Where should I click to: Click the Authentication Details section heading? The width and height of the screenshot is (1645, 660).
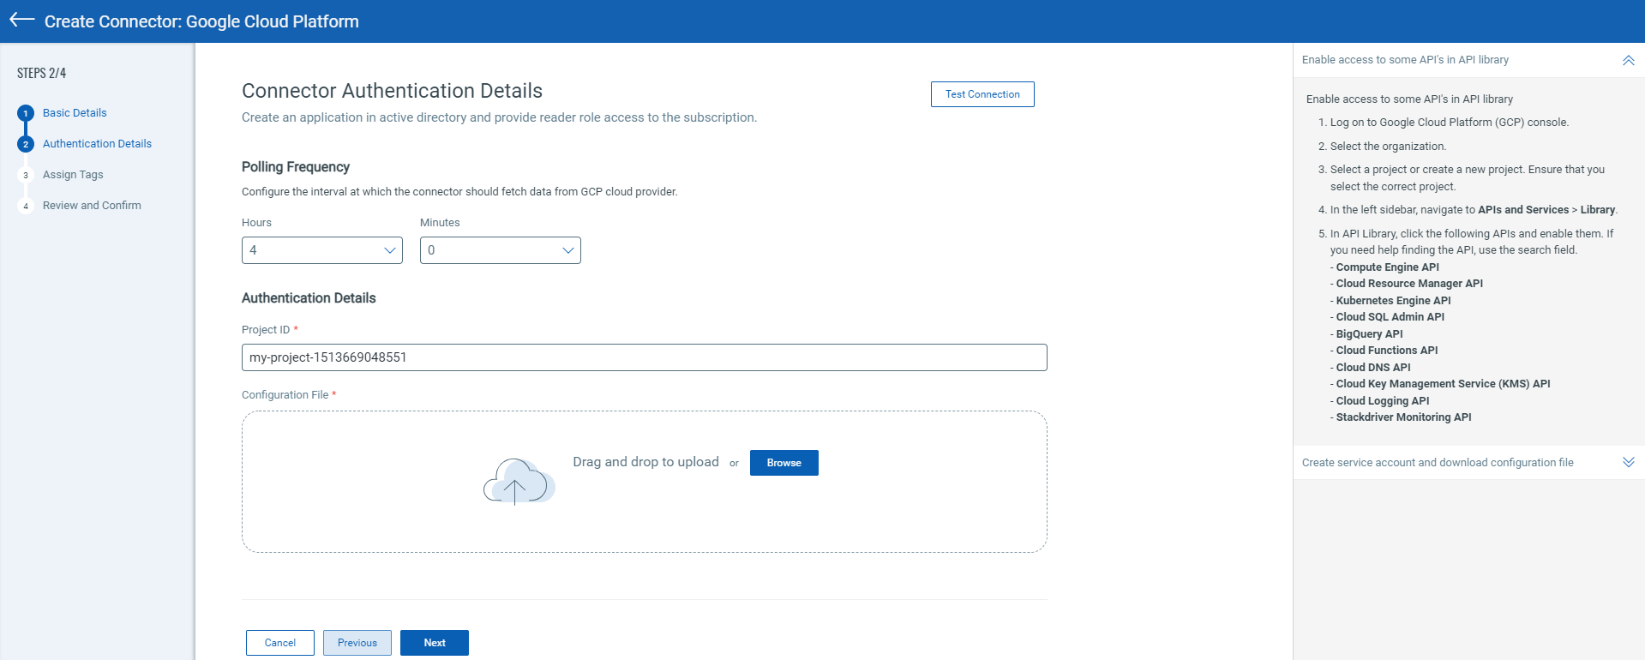coord(309,298)
